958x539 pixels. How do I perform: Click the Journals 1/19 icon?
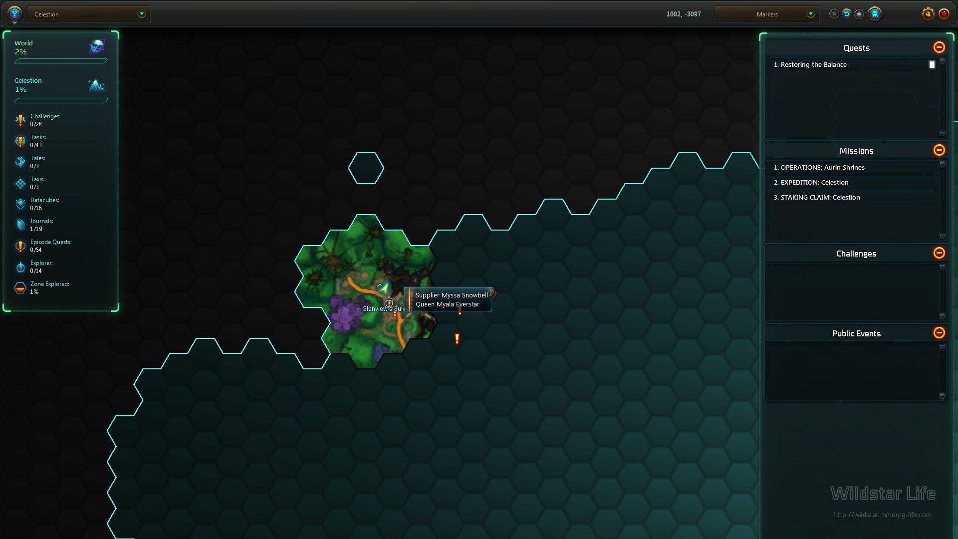[20, 225]
